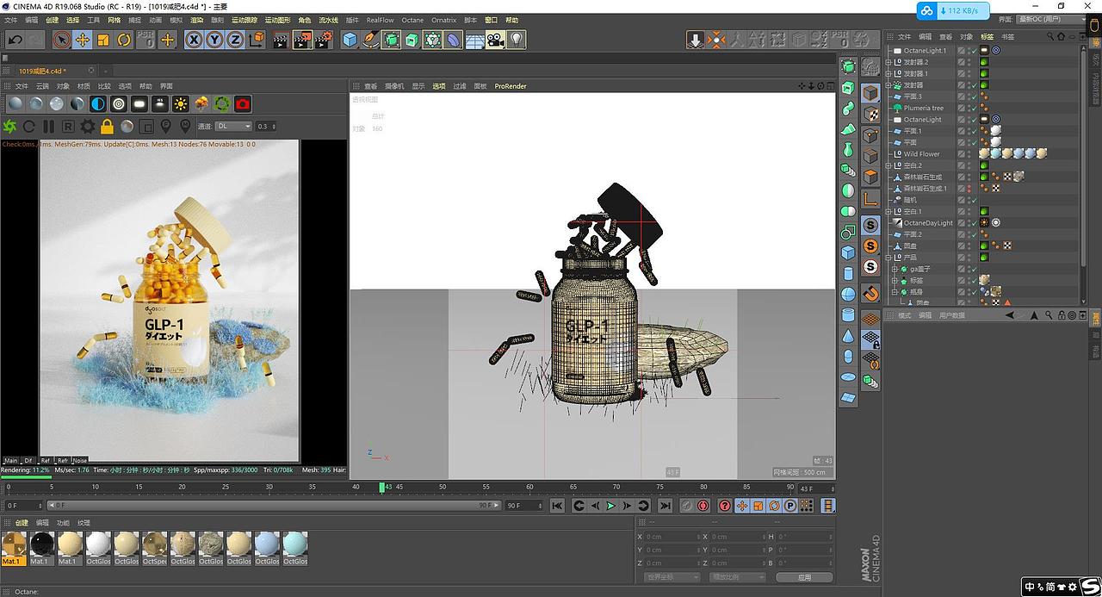The image size is (1102, 597).
Task: Start Octane render with gear logo icon
Action: [10, 127]
